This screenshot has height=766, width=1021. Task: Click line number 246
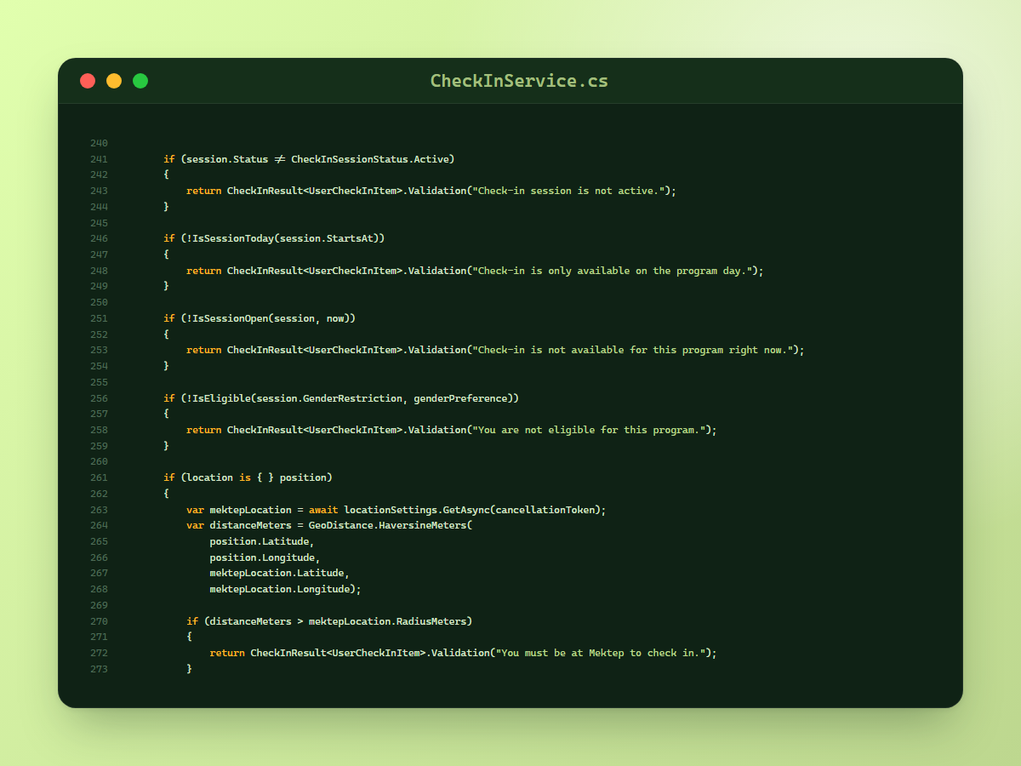point(99,238)
